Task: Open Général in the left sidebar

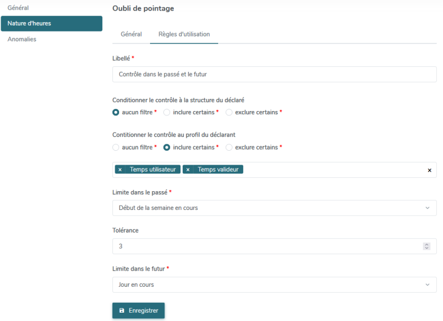Action: click(18, 8)
